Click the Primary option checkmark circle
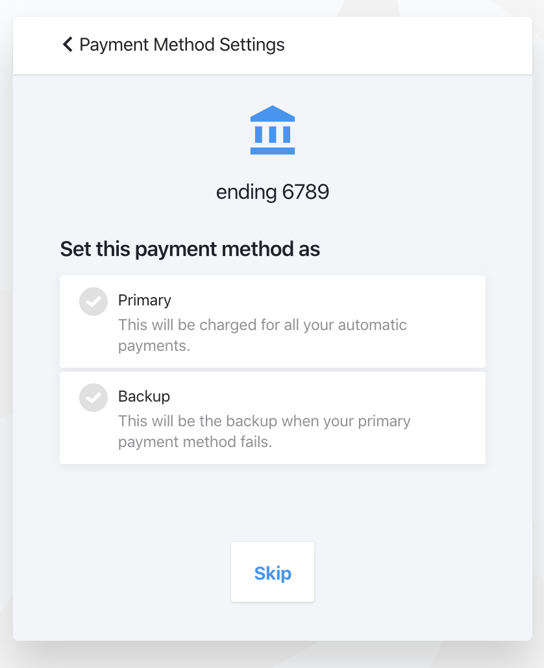 point(93,302)
